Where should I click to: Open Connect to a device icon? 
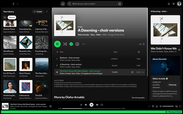(x=157, y=106)
